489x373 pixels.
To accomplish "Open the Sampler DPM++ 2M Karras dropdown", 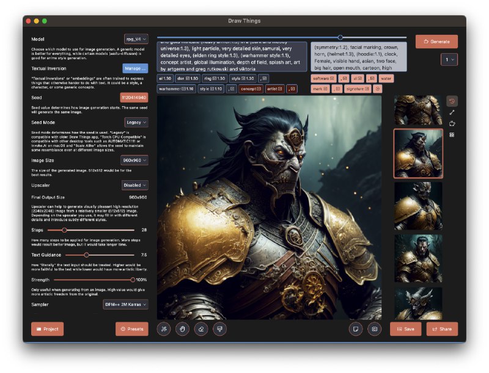I will tap(125, 304).
